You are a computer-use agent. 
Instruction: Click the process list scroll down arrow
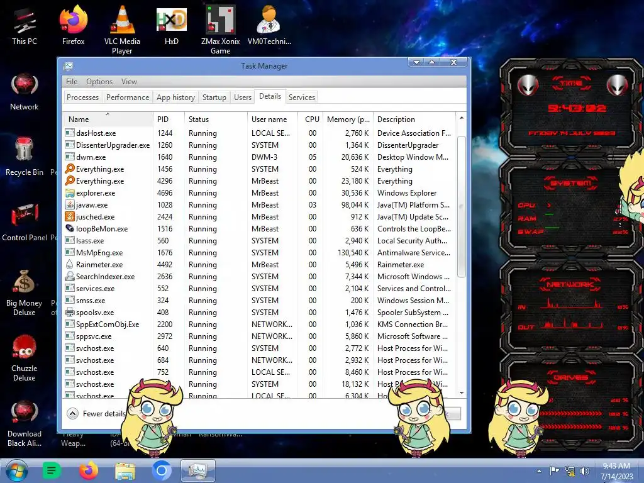461,393
